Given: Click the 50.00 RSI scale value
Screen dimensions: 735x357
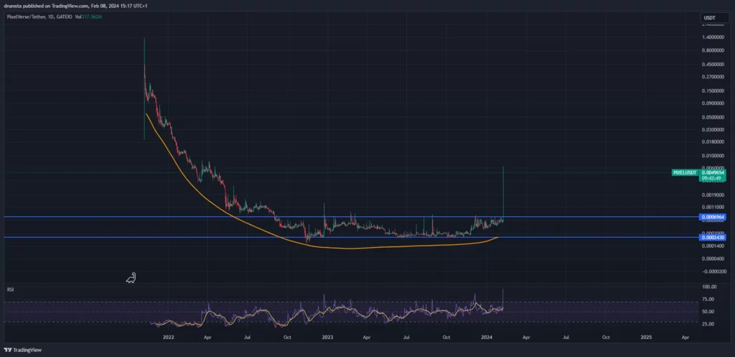Looking at the screenshot, I should pyautogui.click(x=707, y=312).
